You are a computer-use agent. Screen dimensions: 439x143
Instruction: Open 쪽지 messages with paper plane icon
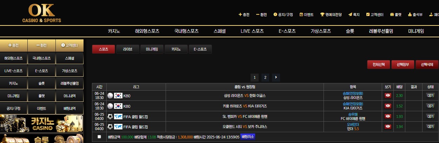pyautogui.click(x=354, y=15)
